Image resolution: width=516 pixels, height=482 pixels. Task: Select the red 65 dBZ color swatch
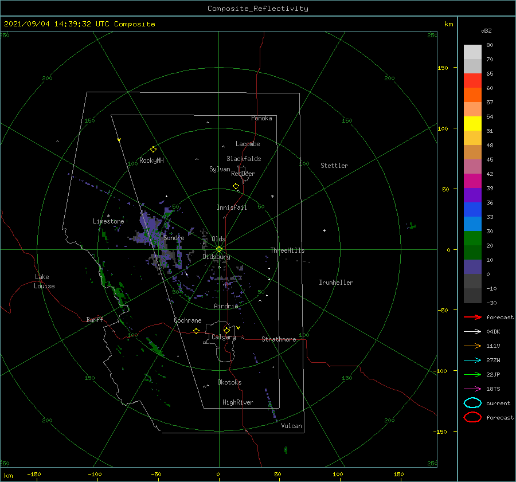tap(472, 81)
